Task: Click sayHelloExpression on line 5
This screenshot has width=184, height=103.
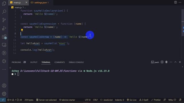Action: point(43,24)
